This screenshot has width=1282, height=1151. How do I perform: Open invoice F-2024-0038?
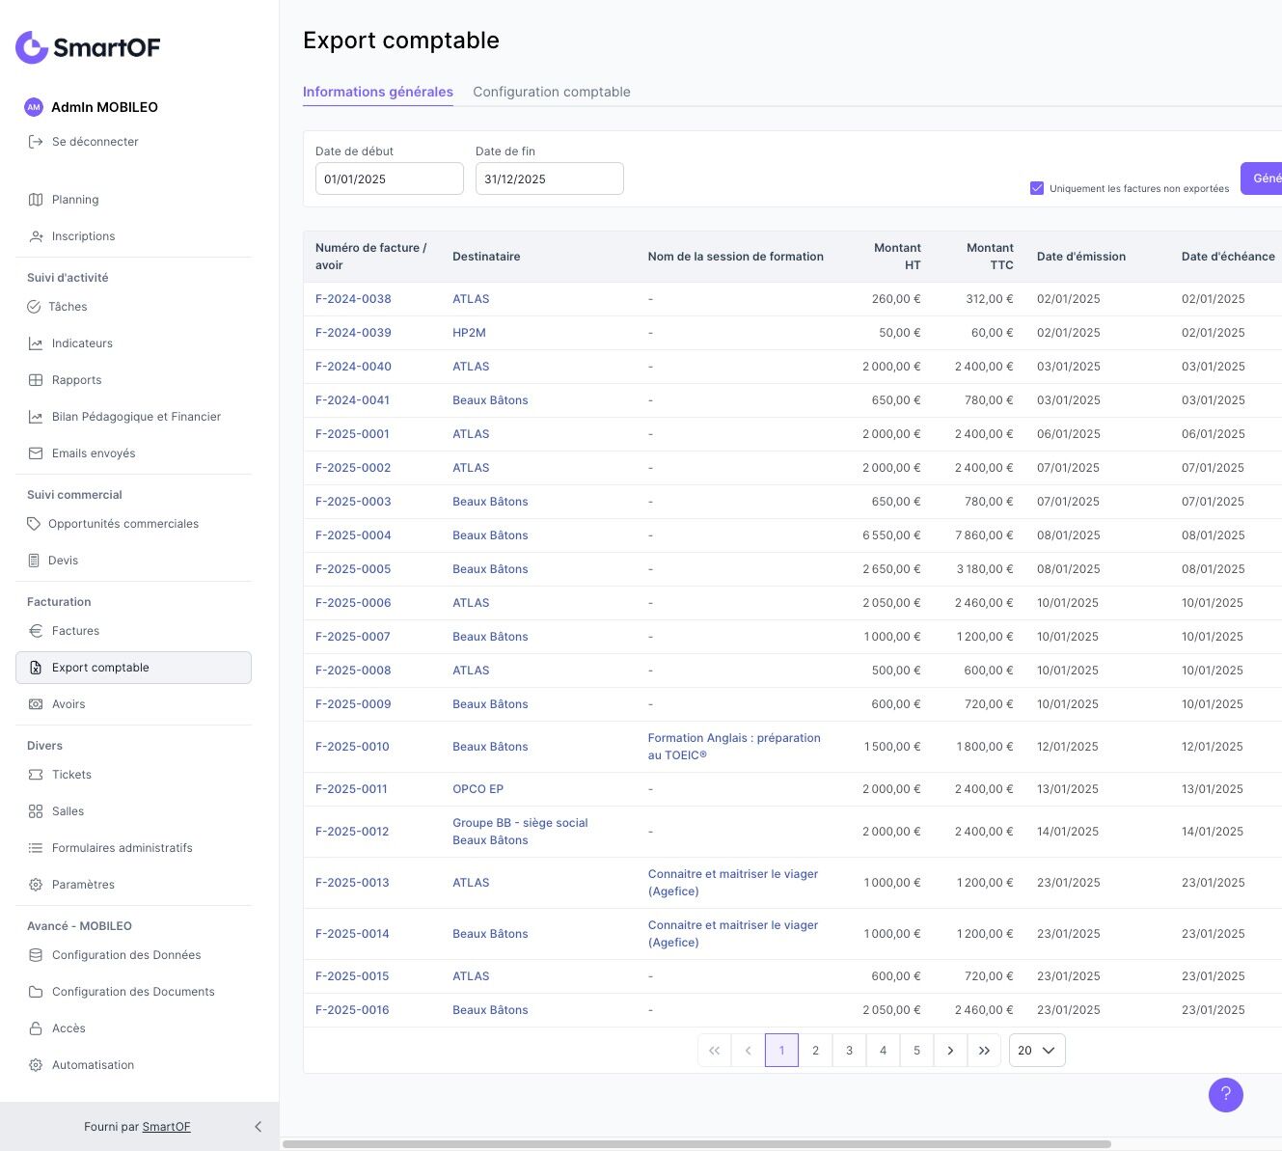click(x=353, y=299)
